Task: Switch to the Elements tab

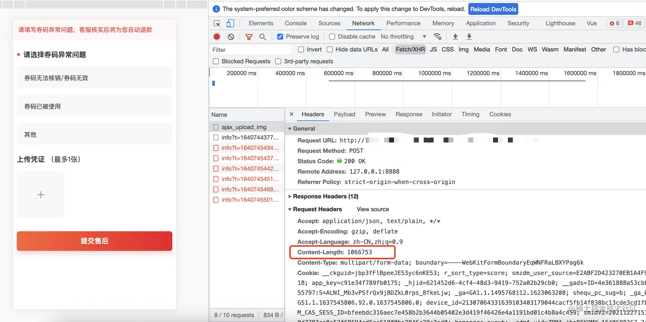Action: coord(261,23)
